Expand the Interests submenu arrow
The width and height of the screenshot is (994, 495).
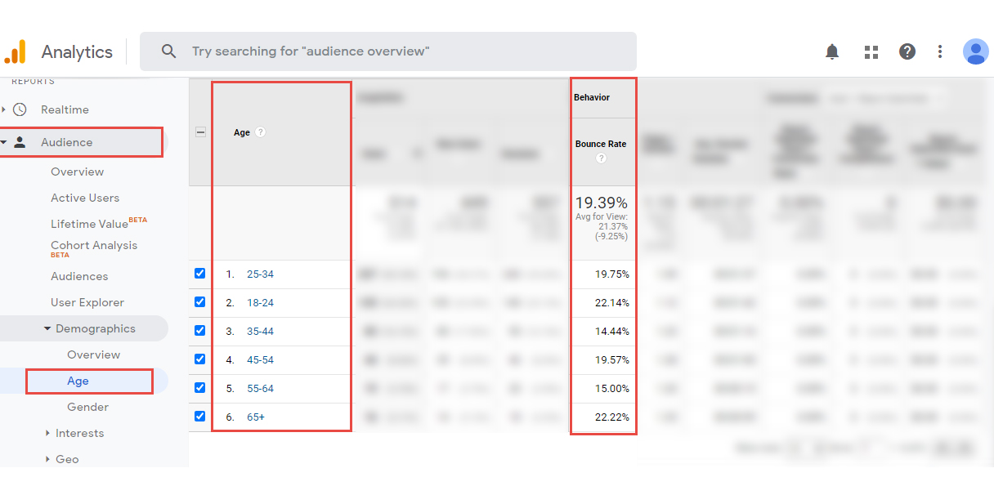[x=48, y=433]
